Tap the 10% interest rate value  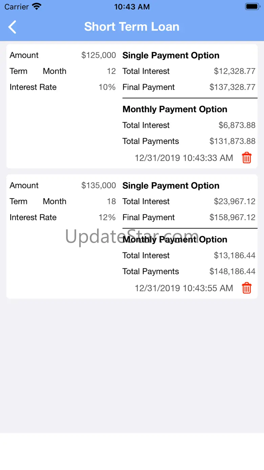tap(107, 87)
